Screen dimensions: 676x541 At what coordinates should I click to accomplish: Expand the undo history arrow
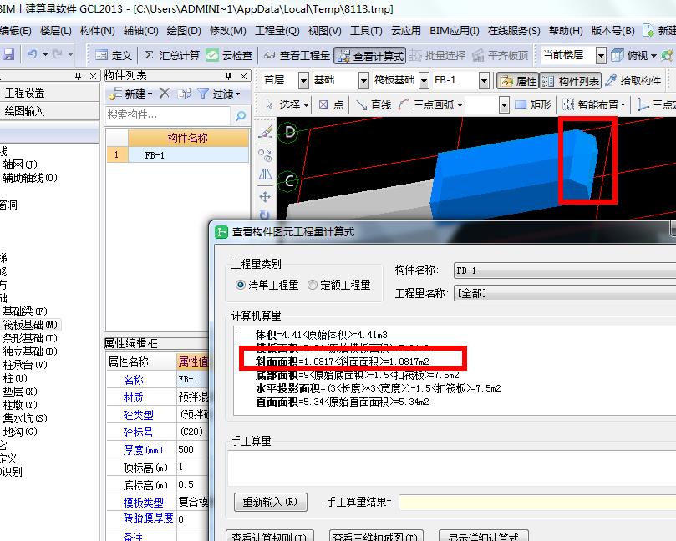(x=45, y=55)
